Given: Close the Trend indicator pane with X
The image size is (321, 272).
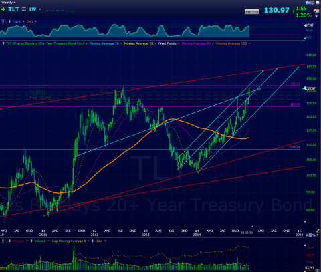Looking at the screenshot, I should pyautogui.click(x=3, y=21).
